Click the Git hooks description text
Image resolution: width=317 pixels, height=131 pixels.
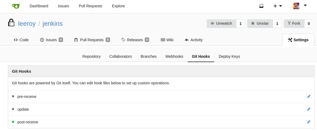pos(91,83)
